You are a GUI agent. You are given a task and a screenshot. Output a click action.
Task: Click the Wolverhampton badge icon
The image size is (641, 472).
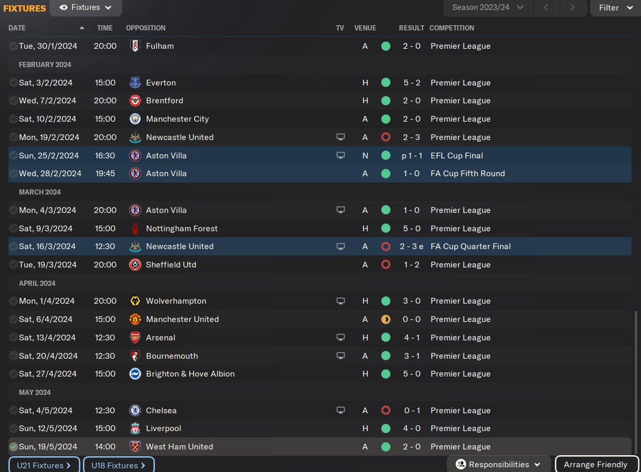(x=135, y=301)
